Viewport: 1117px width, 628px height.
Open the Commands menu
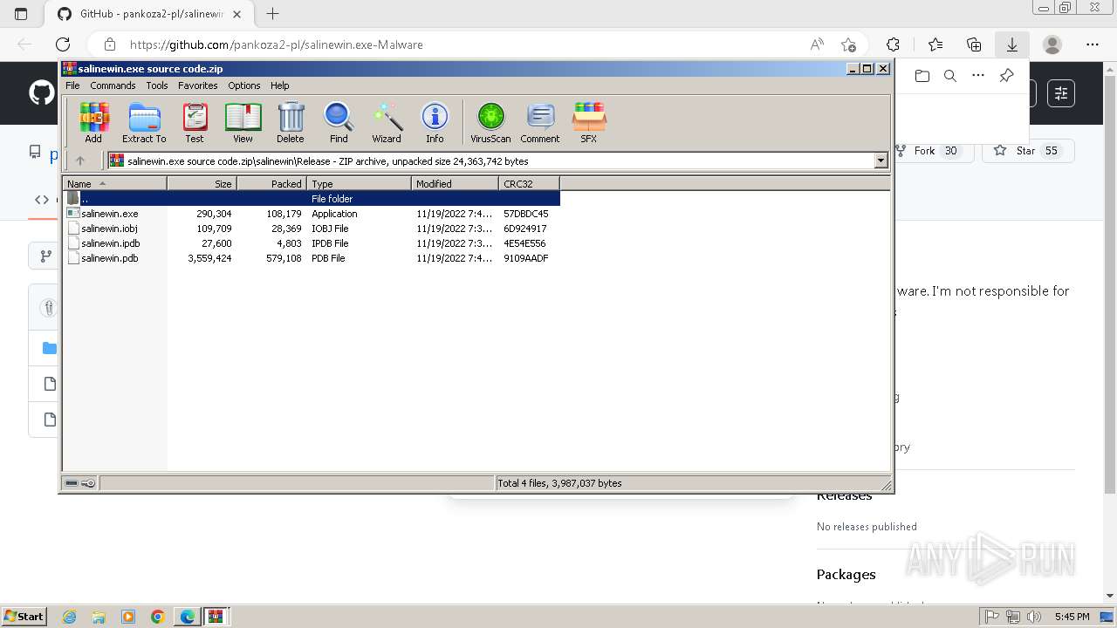113,85
